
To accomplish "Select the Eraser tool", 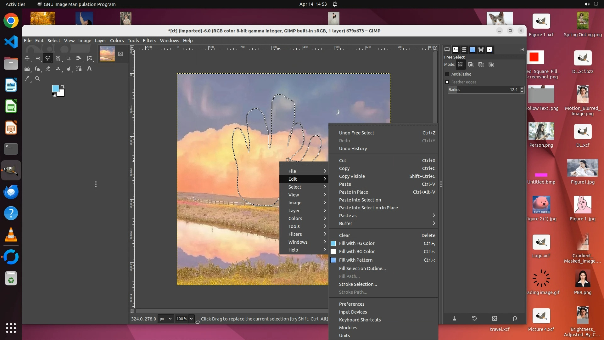I will click(x=48, y=68).
